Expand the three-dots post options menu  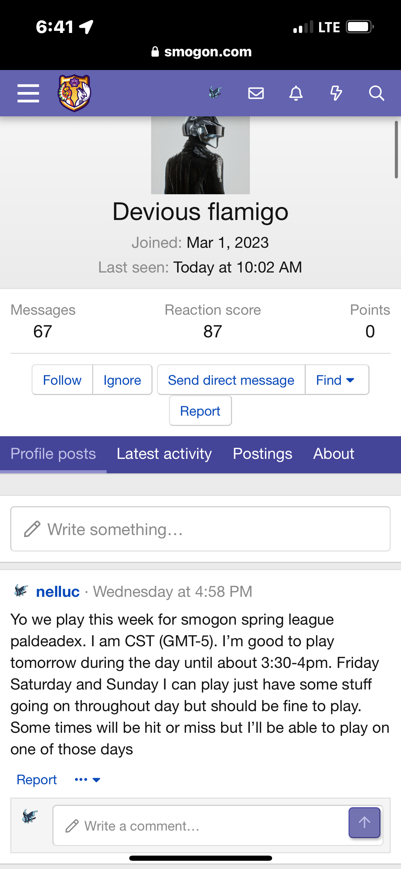pyautogui.click(x=87, y=780)
